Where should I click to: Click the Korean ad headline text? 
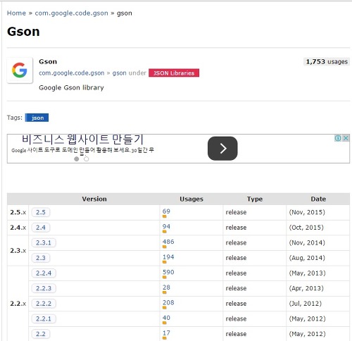coord(82,139)
